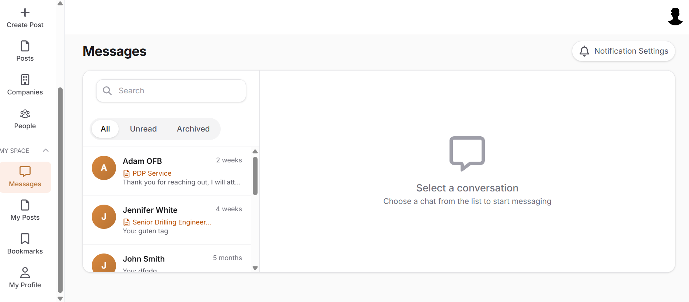Screen dimensions: 689x302
Task: Click the conversation list scrollbar thumb
Action: point(255,176)
